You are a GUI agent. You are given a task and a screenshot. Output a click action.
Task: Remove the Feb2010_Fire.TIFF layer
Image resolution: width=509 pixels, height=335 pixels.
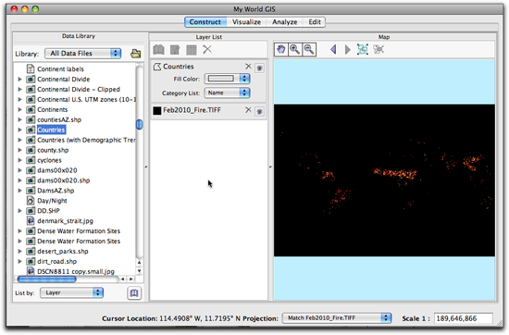coord(248,110)
